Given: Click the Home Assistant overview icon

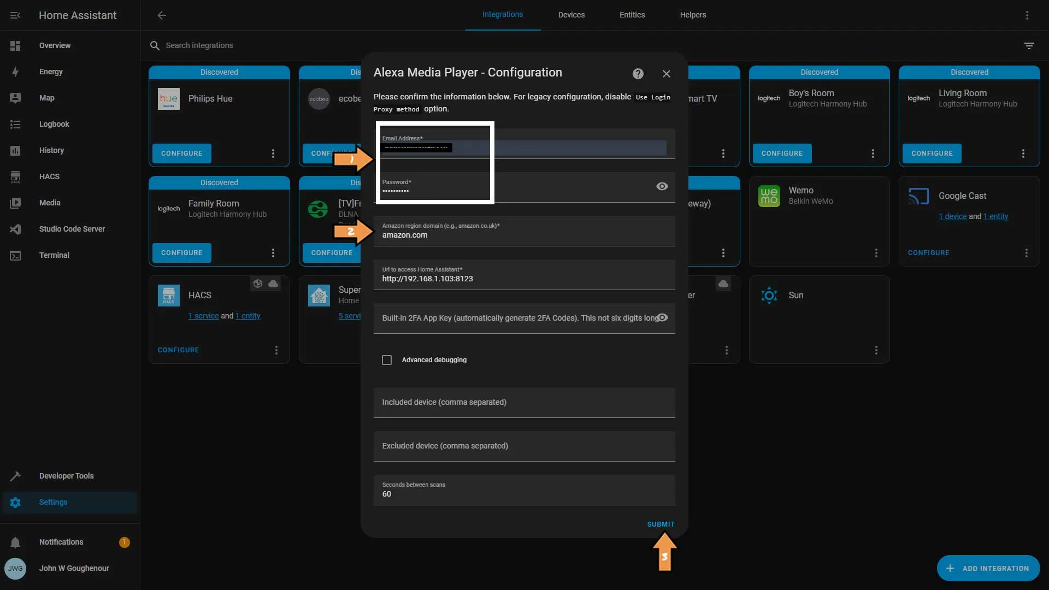Looking at the screenshot, I should coord(15,45).
